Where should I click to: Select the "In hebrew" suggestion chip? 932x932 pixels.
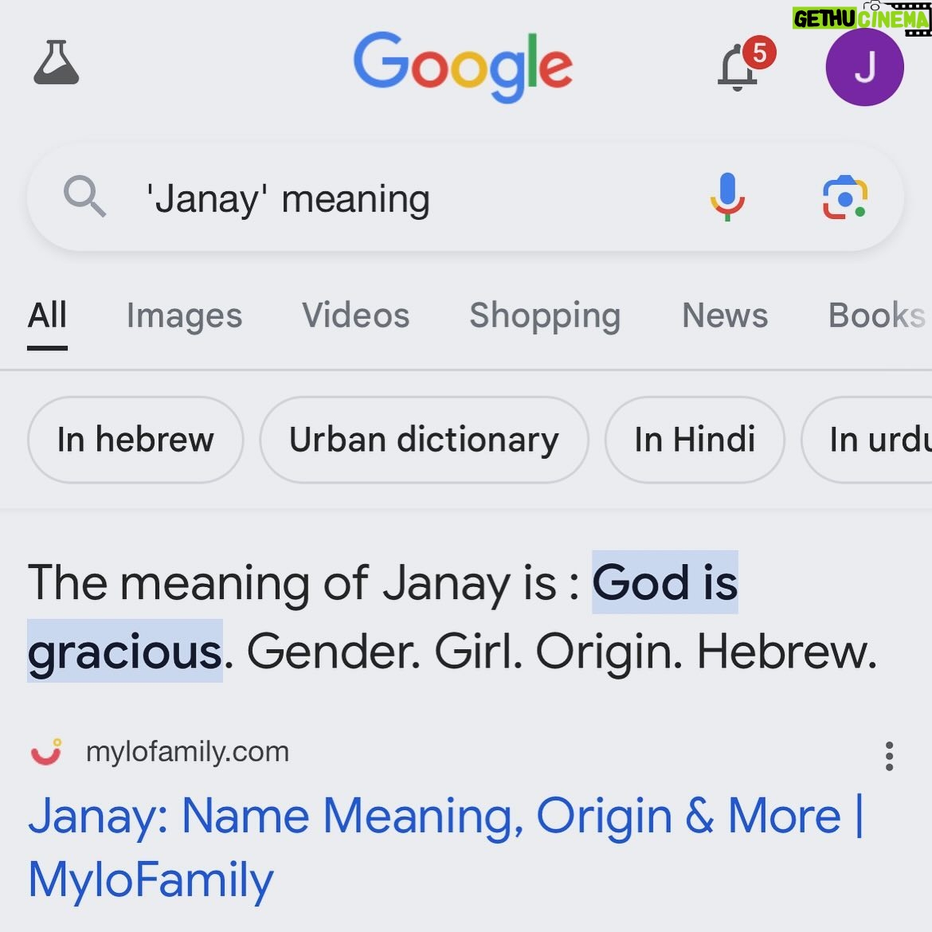(x=135, y=440)
